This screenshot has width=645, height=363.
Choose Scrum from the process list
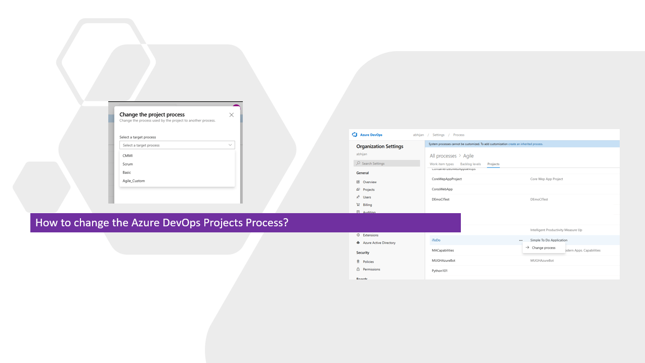click(x=177, y=164)
